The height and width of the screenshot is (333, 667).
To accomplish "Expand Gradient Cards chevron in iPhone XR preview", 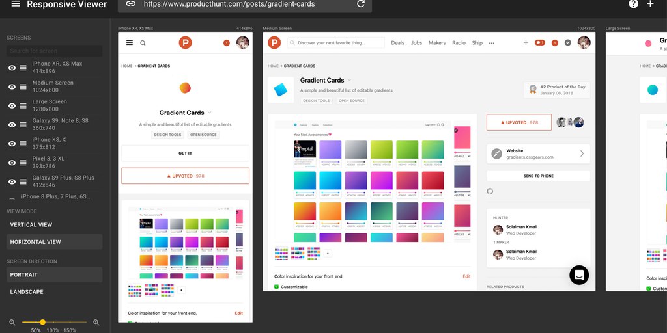I will point(209,113).
